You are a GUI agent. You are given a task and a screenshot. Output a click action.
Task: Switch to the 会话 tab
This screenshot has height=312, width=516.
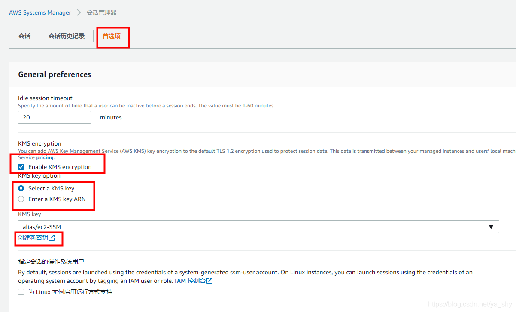(x=24, y=36)
